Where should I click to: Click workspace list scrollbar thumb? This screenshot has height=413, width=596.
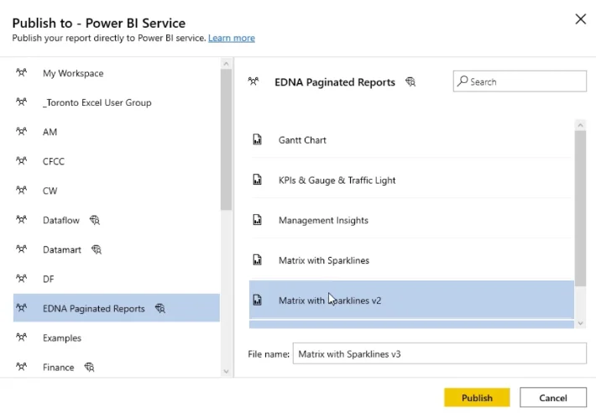coord(226,139)
